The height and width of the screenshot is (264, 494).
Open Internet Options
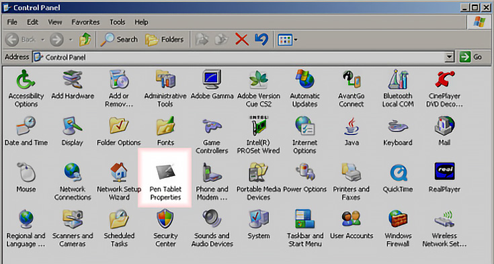point(304,135)
